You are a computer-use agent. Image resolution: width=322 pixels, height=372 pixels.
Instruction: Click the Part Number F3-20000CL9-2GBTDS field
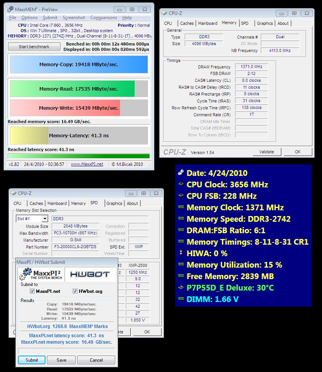coord(75,247)
